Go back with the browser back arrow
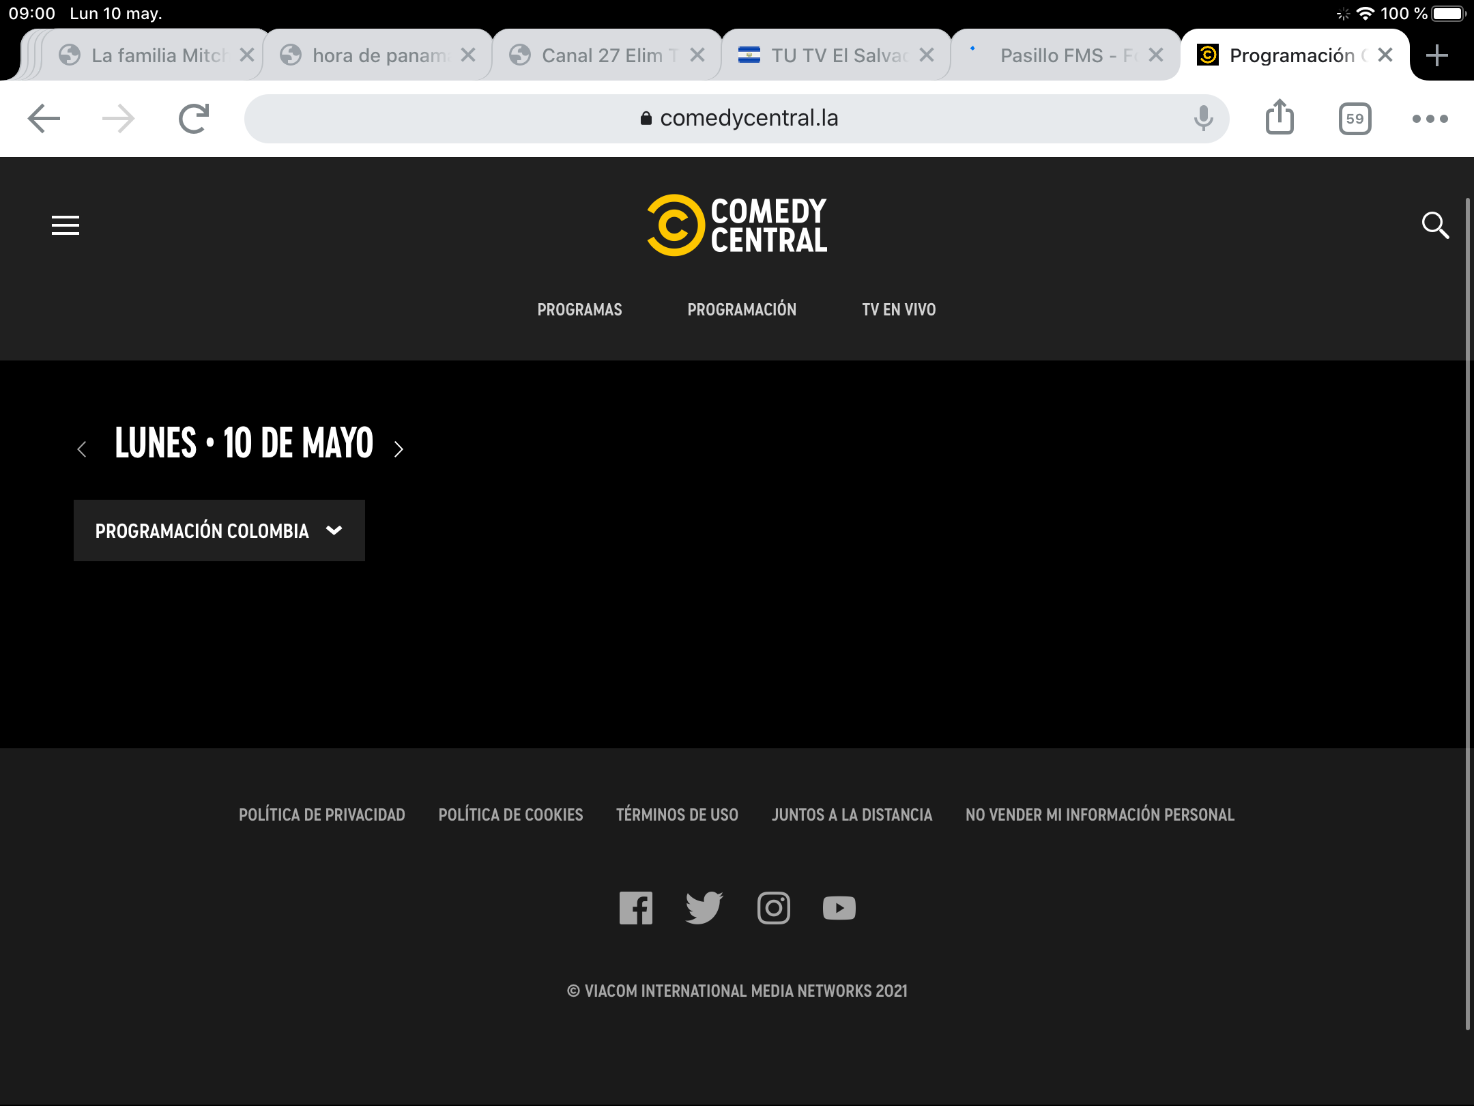This screenshot has height=1106, width=1474. tap(44, 119)
